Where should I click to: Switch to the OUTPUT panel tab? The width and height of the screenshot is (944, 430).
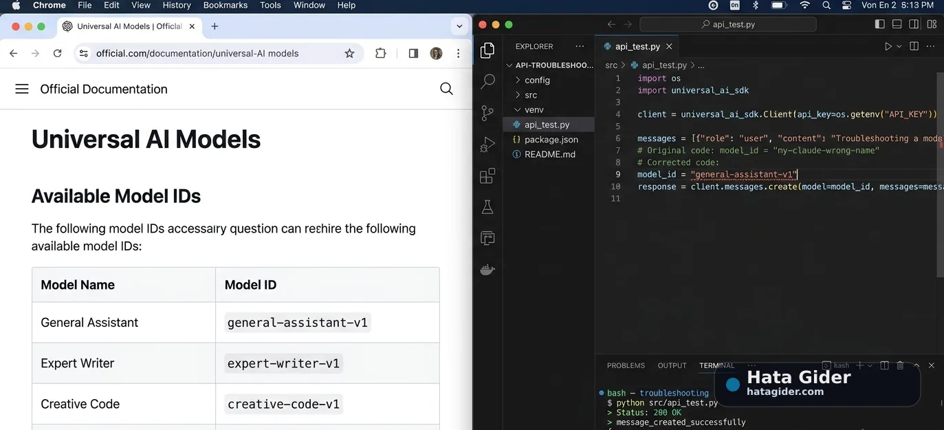point(672,365)
